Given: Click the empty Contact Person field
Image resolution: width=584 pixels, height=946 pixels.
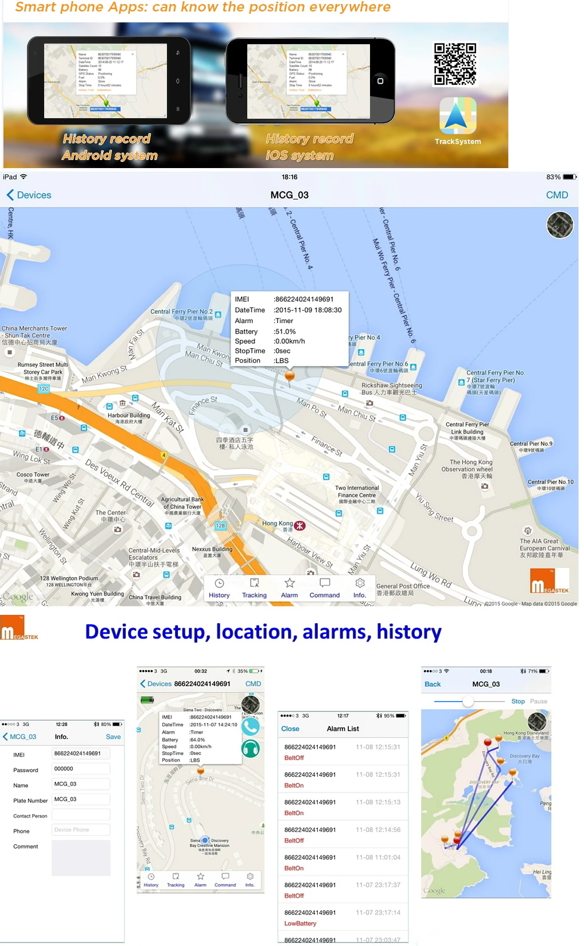Looking at the screenshot, I should tap(80, 815).
